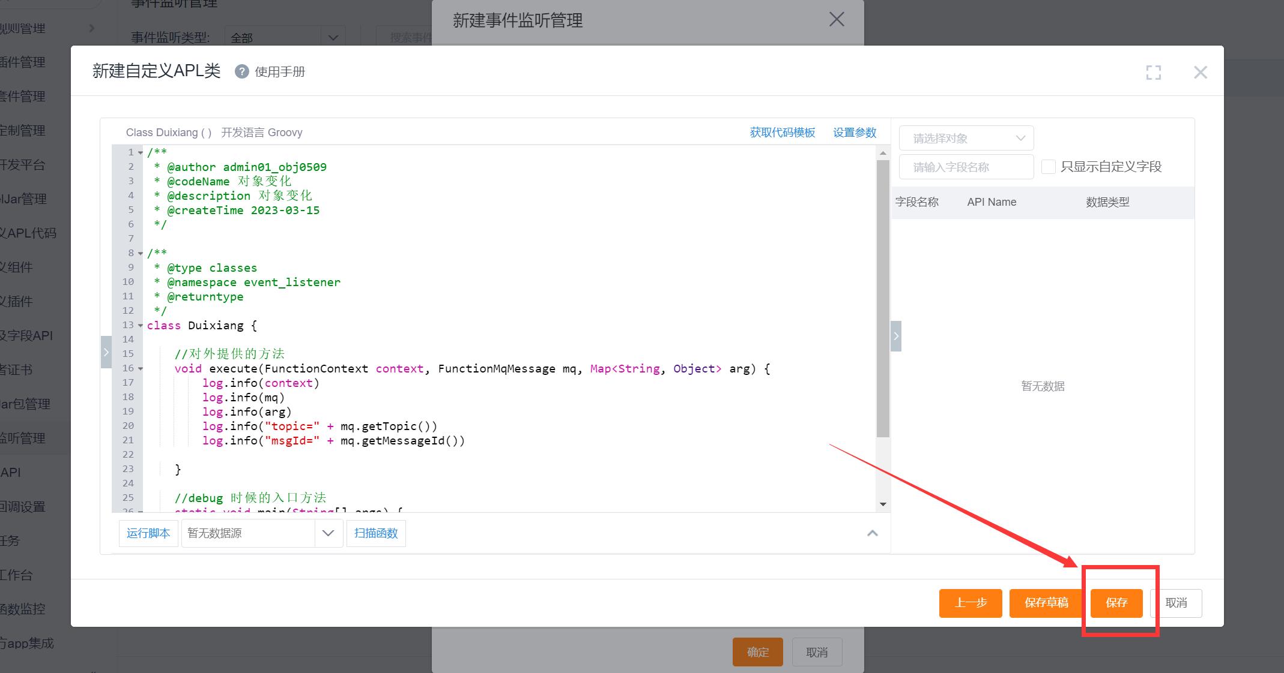1284x673 pixels.
Task: Close the 新建事件监听管理 dialog behind
Action: 837,20
